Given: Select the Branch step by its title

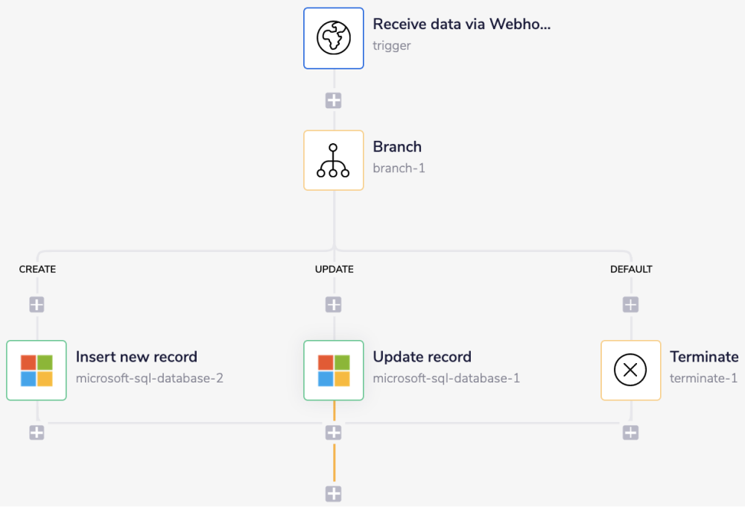Looking at the screenshot, I should 397,147.
